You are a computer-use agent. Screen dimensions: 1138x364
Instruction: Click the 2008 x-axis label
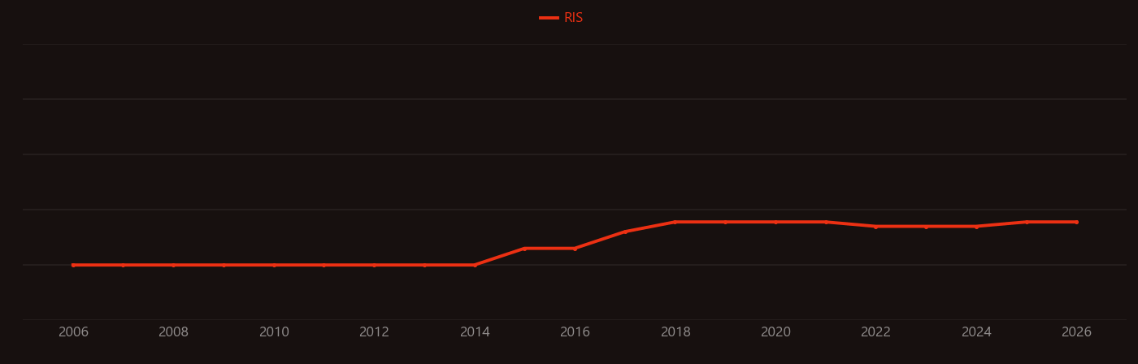[x=173, y=332]
